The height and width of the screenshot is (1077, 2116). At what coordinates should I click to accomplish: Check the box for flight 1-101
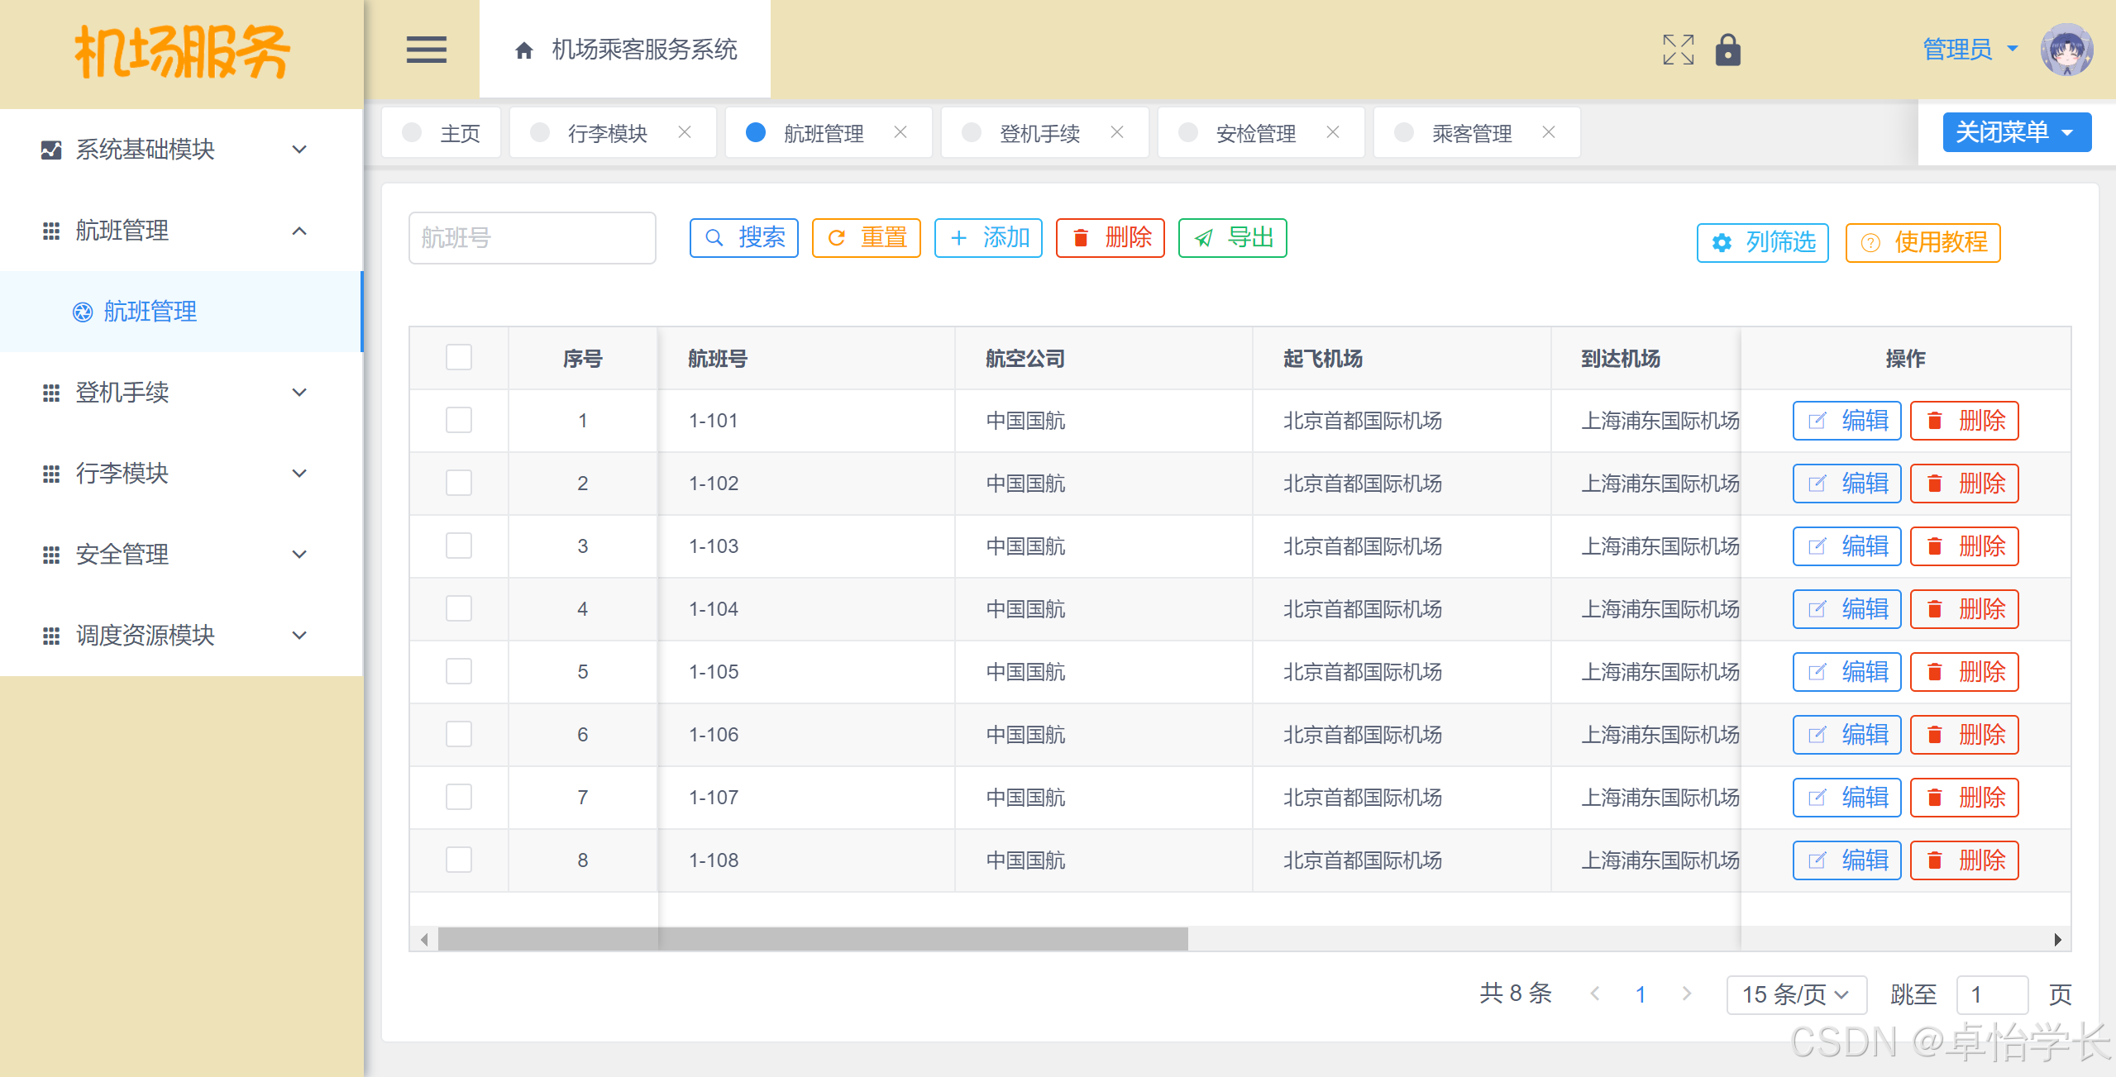459,421
